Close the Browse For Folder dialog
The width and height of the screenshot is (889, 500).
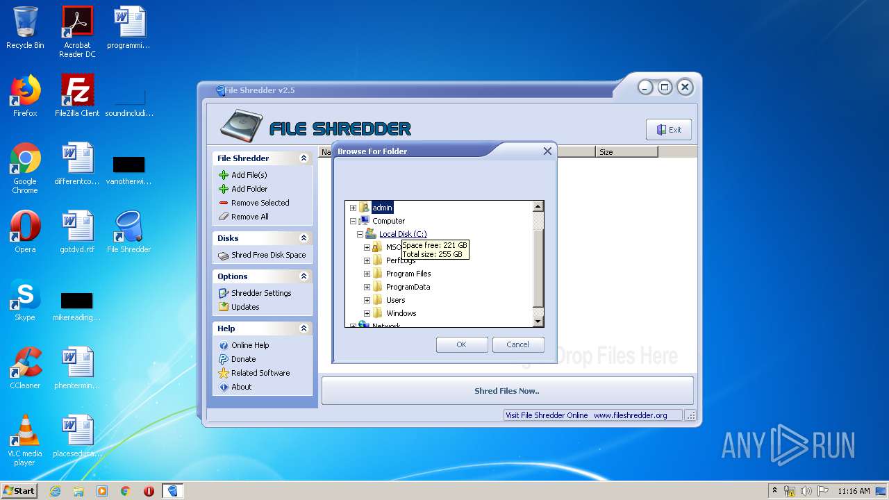(x=547, y=151)
